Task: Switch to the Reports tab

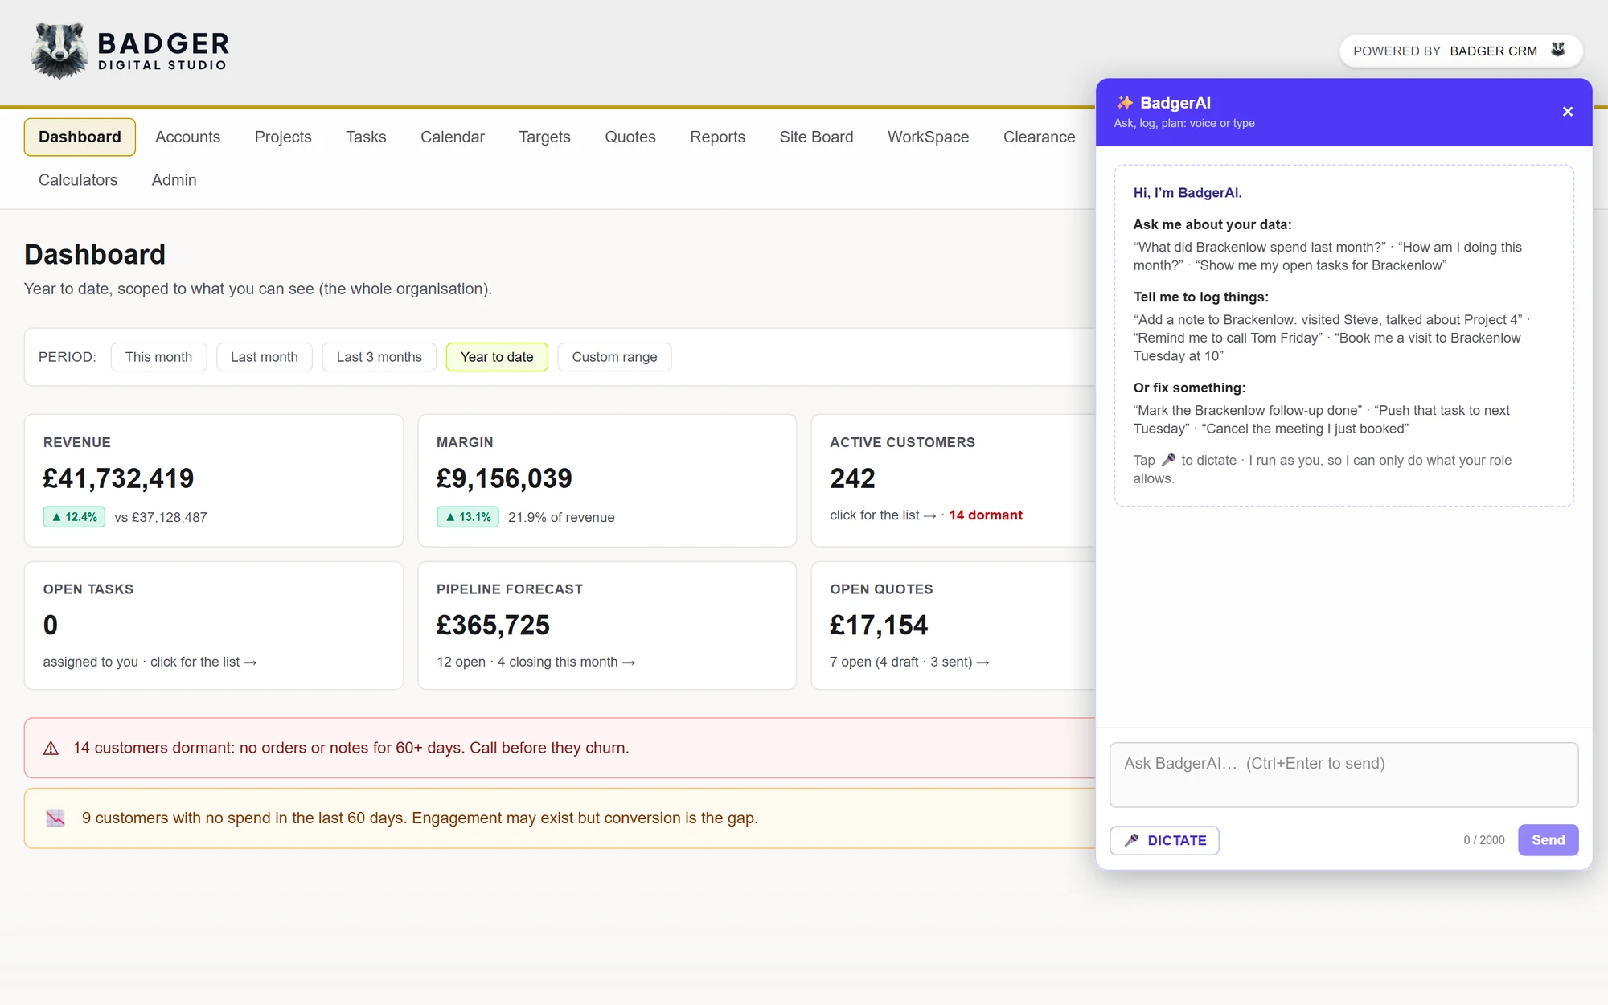Action: click(717, 137)
